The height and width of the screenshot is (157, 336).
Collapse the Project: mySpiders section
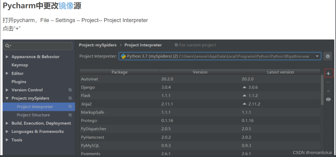coord(7,98)
